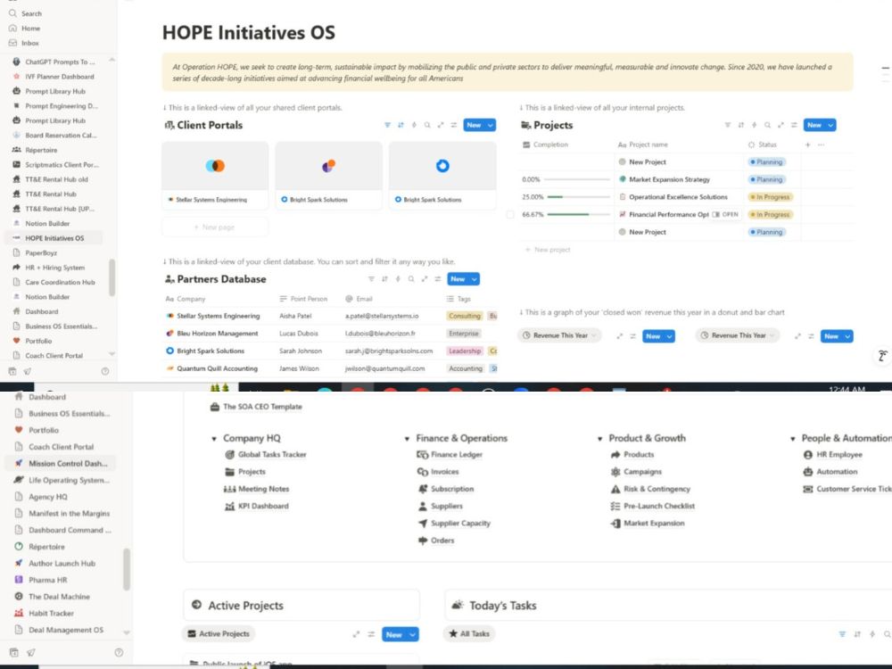This screenshot has height=669, width=892.
Task: Tick the checkbox on Financial Performance row
Action: coord(510,214)
